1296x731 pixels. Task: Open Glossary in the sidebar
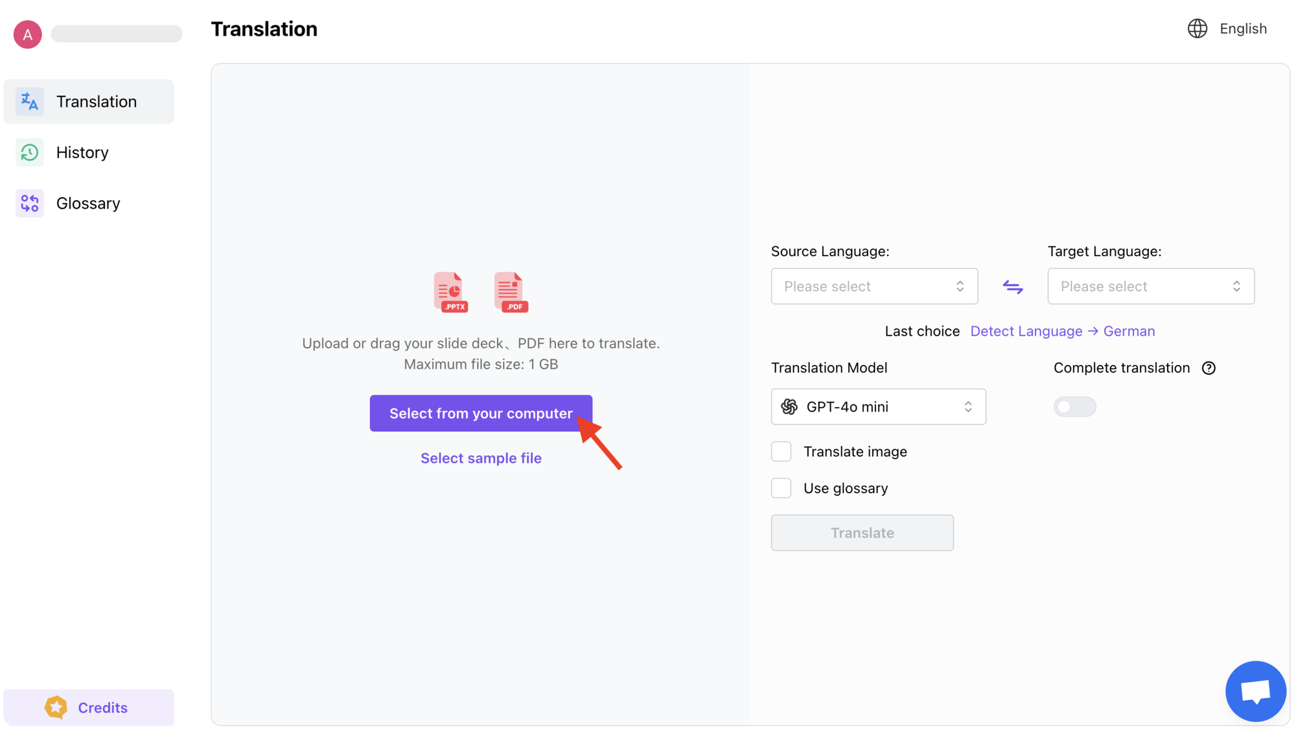89,203
